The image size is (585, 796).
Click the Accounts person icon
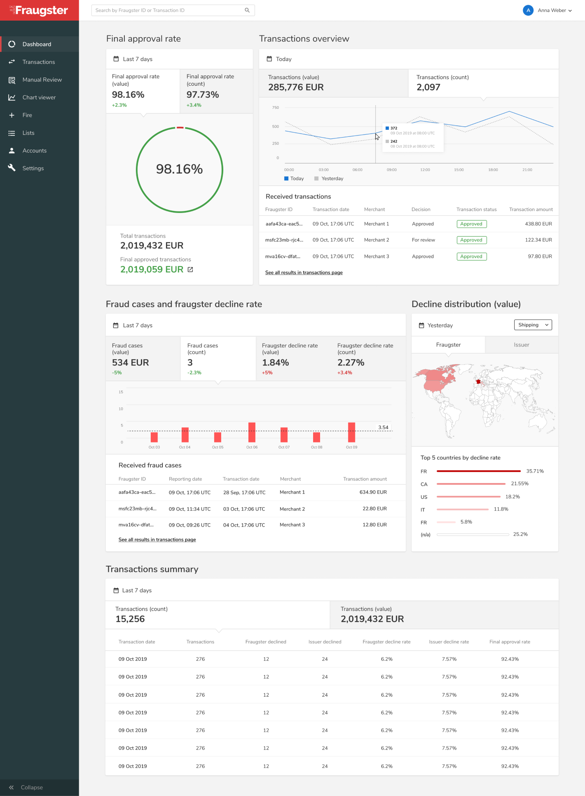pos(12,151)
